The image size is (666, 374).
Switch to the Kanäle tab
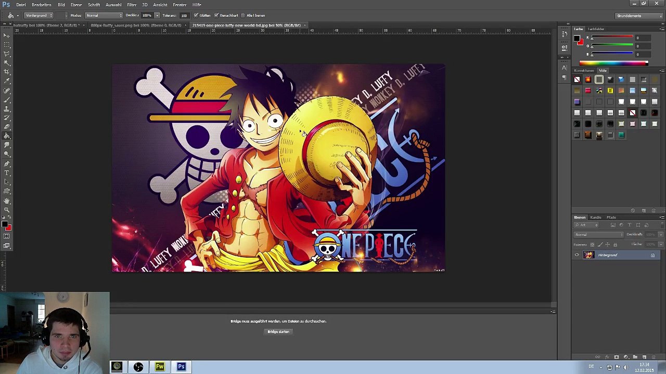(596, 217)
